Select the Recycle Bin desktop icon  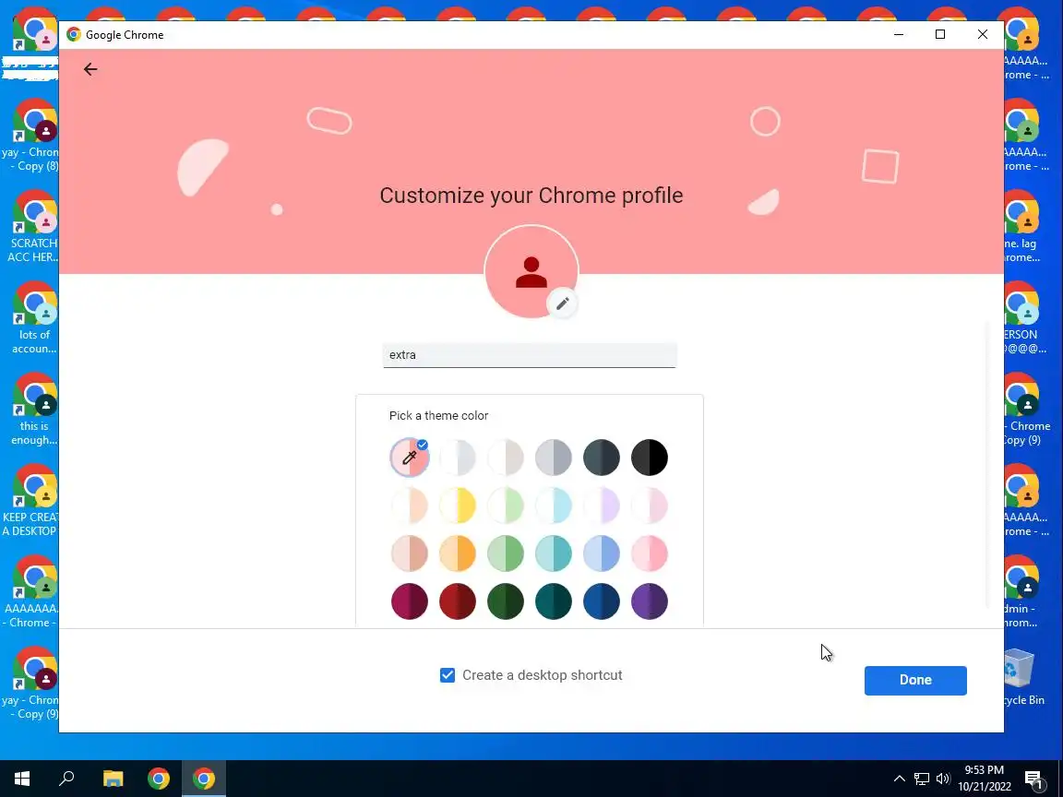pyautogui.click(x=1023, y=678)
